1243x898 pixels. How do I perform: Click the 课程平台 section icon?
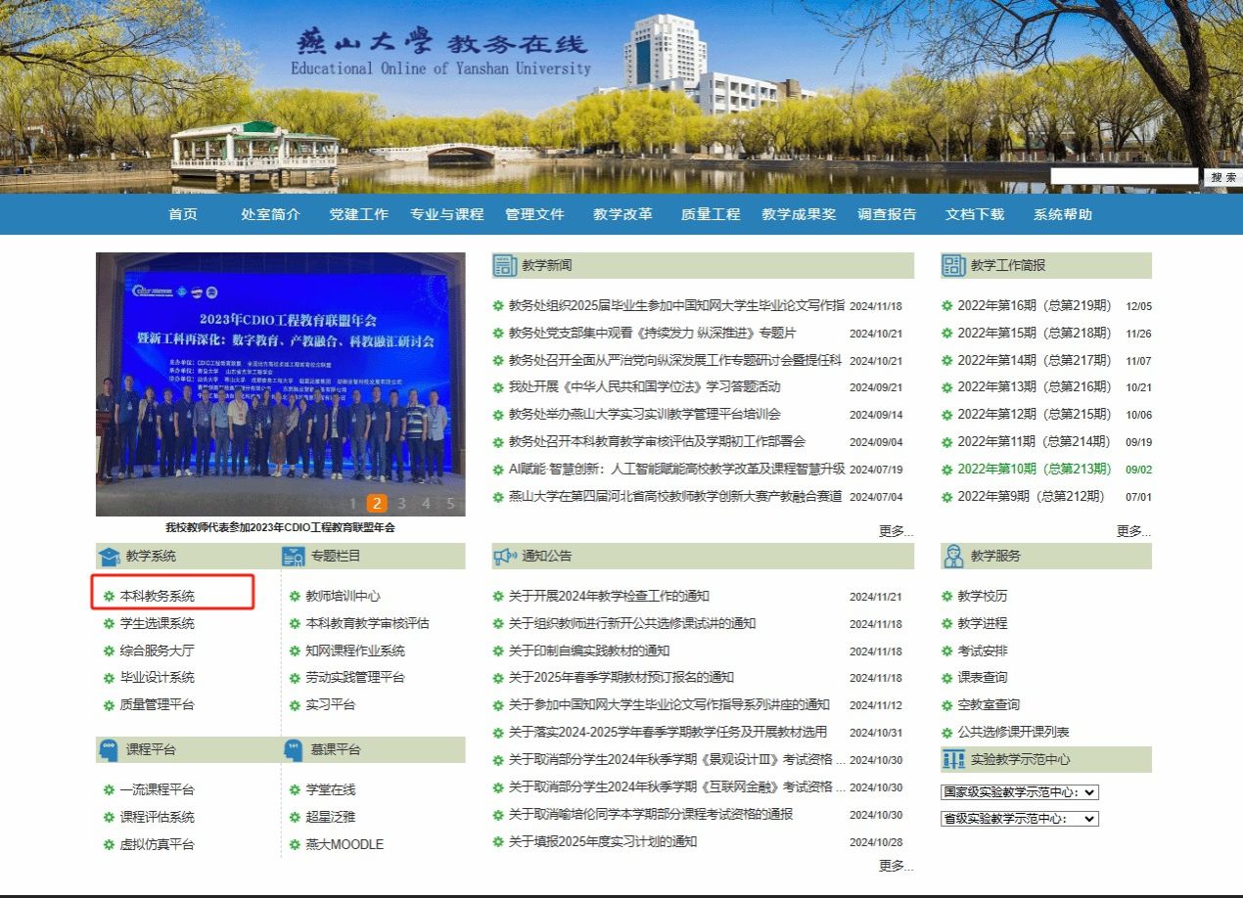109,750
